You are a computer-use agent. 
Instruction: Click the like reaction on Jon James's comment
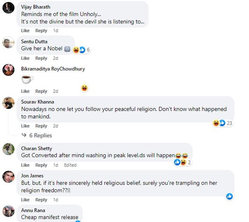point(229,197)
